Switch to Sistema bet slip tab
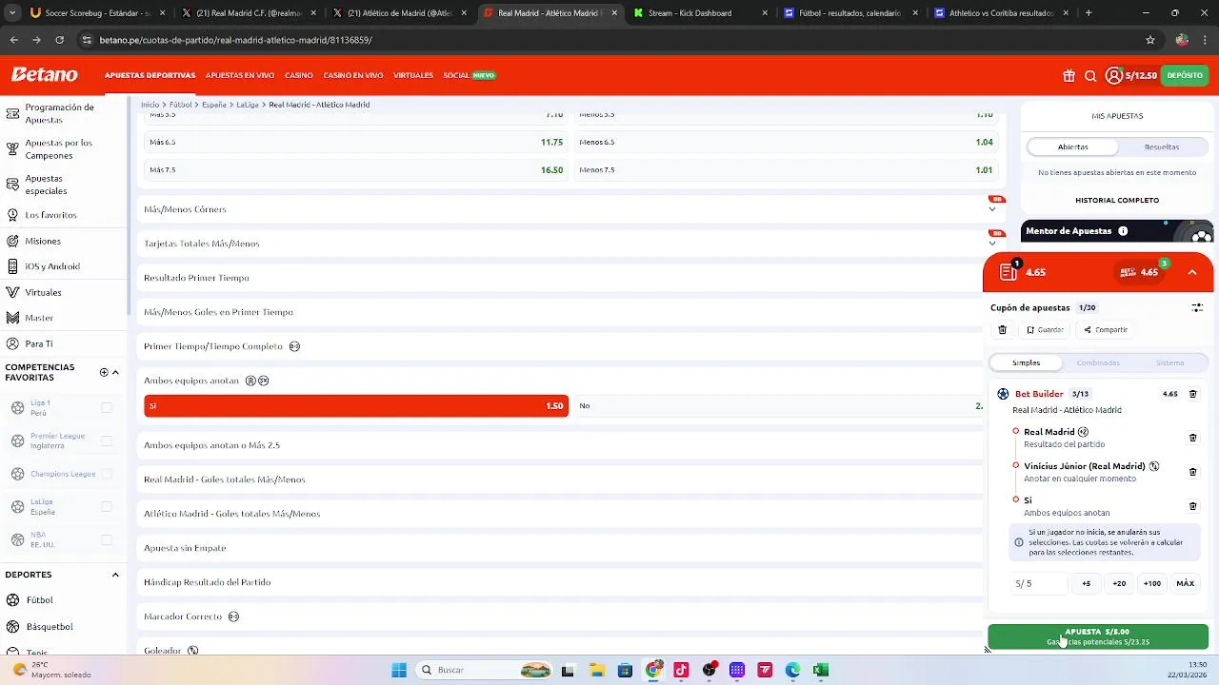 click(x=1170, y=362)
